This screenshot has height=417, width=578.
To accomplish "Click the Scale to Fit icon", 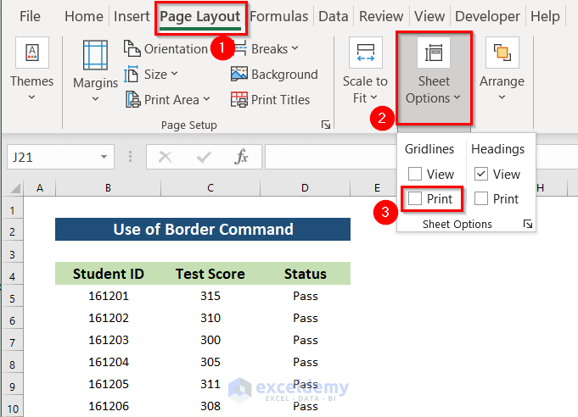I will pyautogui.click(x=365, y=53).
